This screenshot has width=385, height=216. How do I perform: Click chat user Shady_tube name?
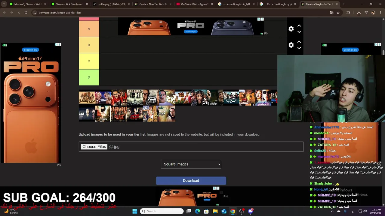323,183
